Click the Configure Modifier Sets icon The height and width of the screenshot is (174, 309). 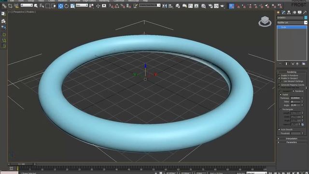click(304, 64)
